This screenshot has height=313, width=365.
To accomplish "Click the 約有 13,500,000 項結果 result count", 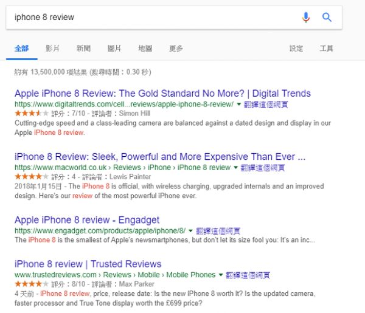I will point(83,72).
